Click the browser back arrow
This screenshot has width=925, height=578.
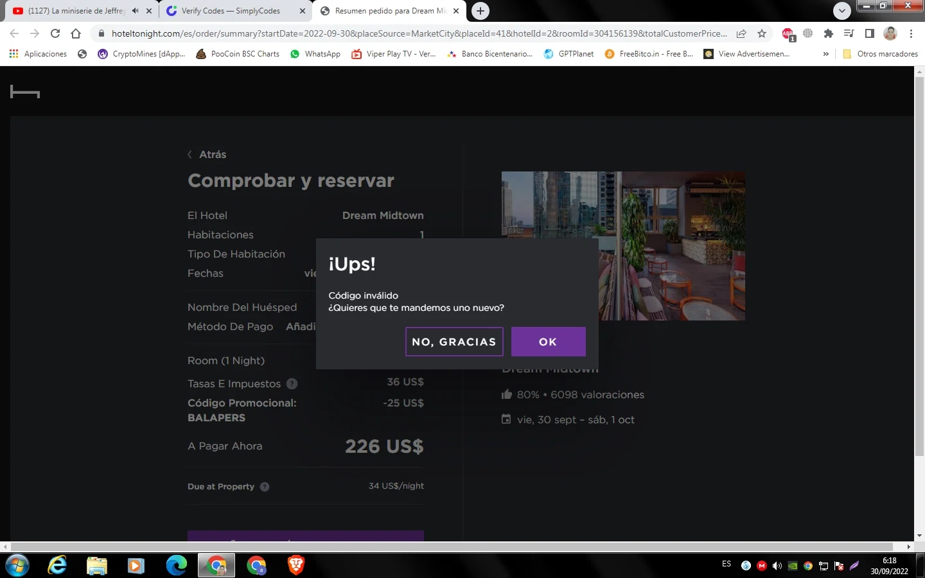(14, 33)
